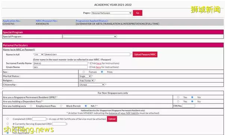Click the Name in full text field
This screenshot has height=135, width=225.
(x=87, y=54)
